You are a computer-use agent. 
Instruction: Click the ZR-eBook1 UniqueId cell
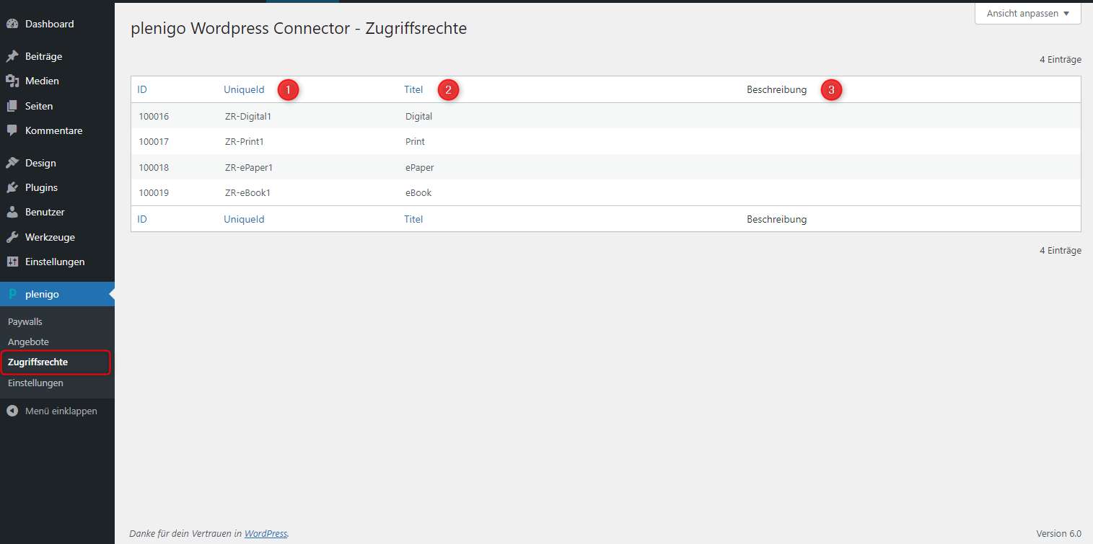(x=247, y=193)
